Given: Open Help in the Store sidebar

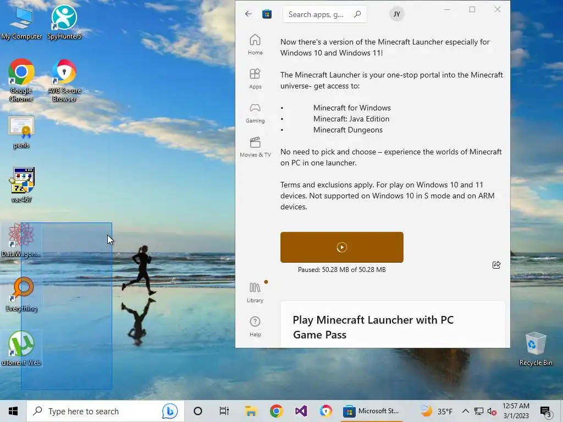Looking at the screenshot, I should coord(255,326).
